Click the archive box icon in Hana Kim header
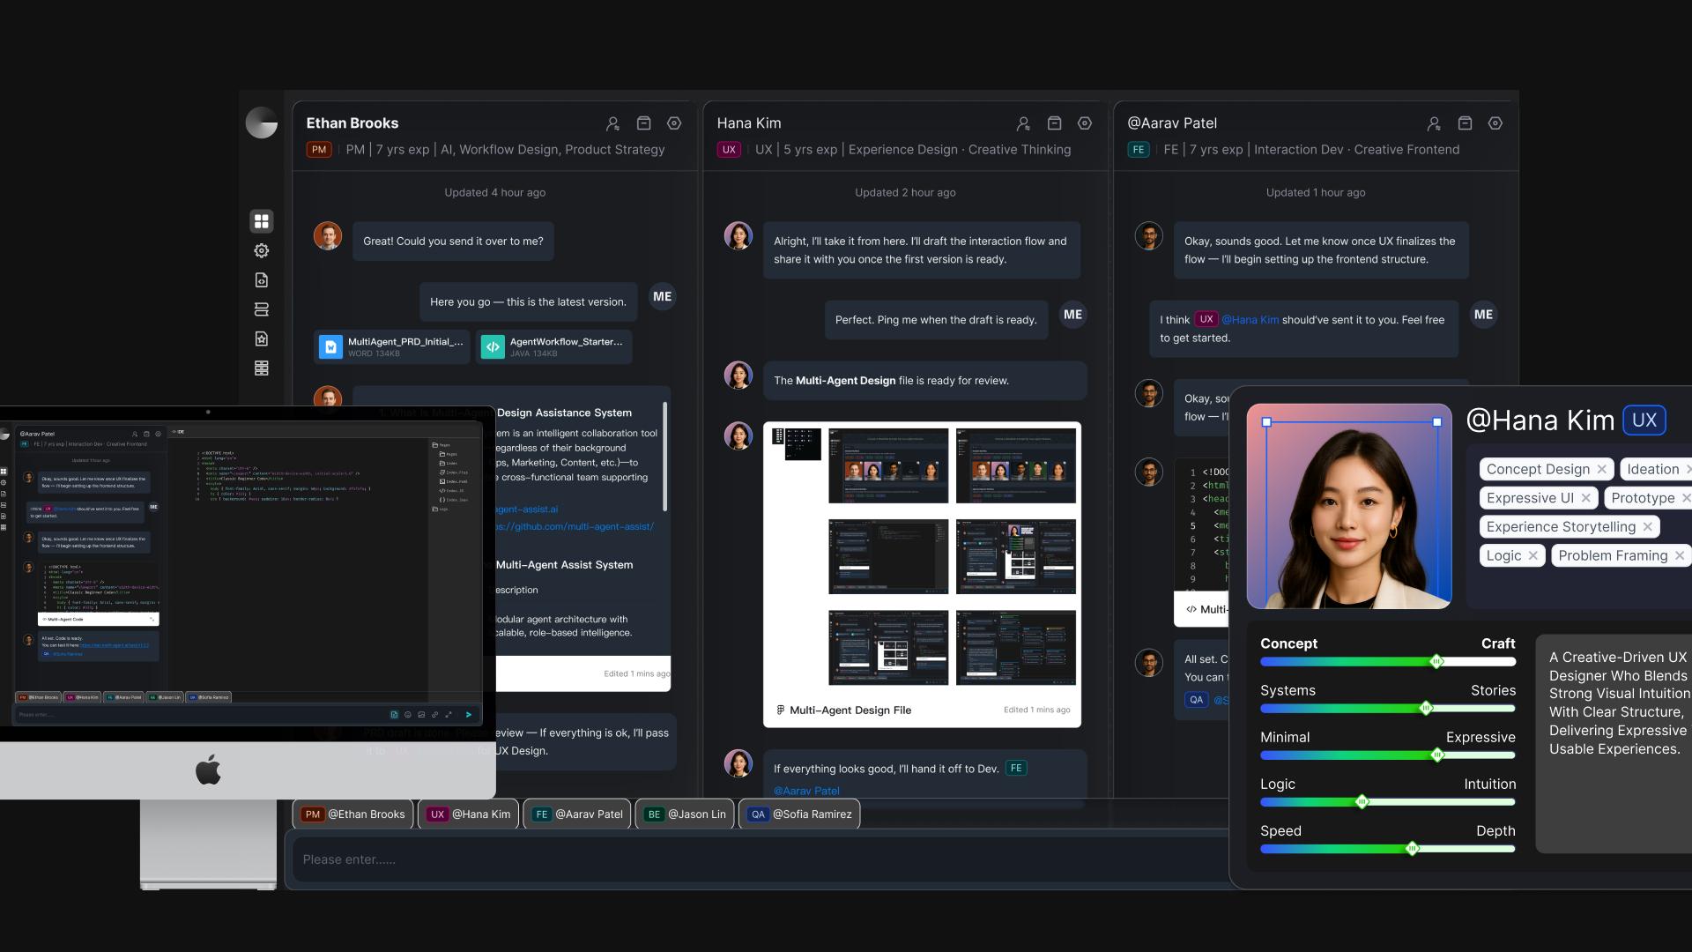The width and height of the screenshot is (1692, 952). pos(1054,123)
